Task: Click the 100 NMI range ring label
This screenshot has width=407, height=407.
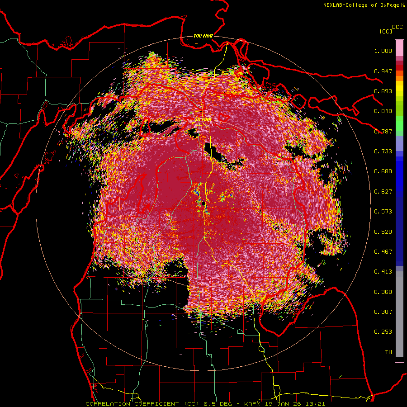Action: tap(203, 36)
